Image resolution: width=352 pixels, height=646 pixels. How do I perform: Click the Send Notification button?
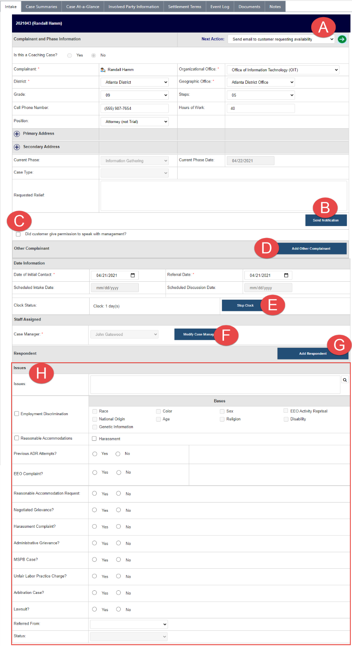click(326, 220)
